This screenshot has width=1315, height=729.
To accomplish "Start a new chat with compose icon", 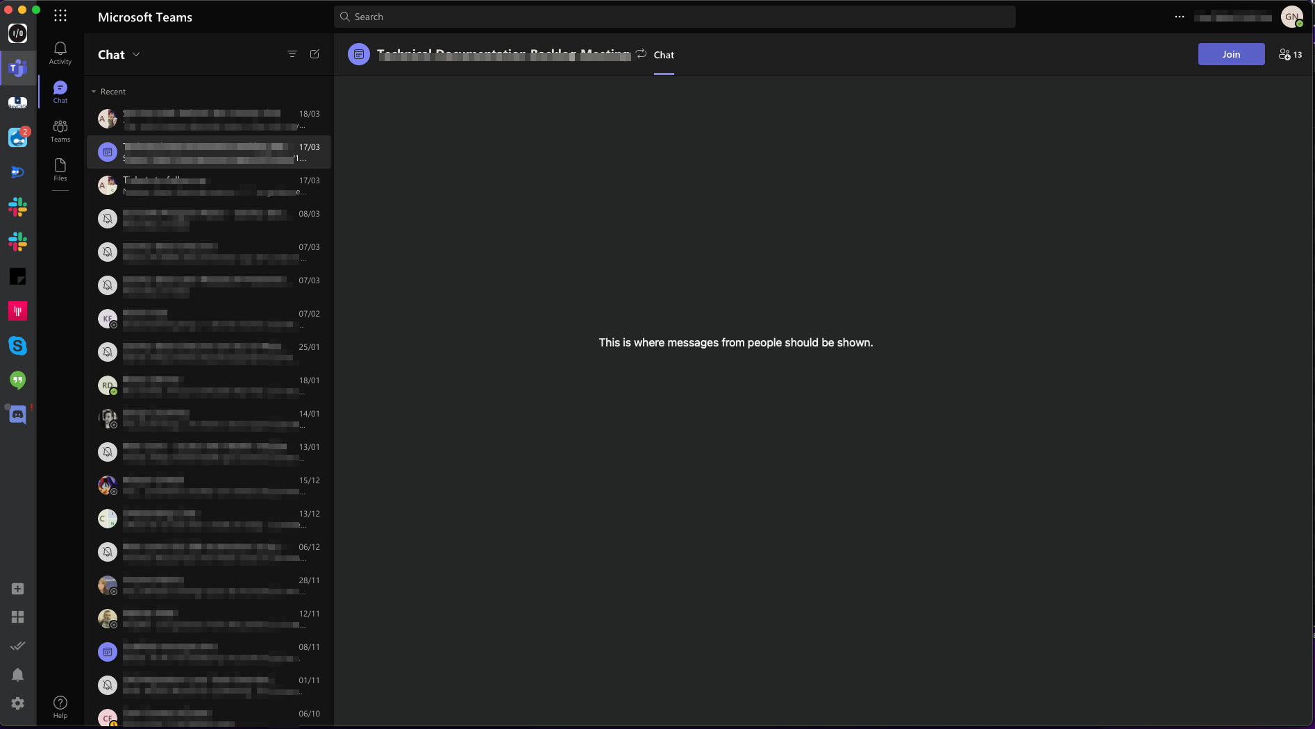I will click(x=315, y=54).
